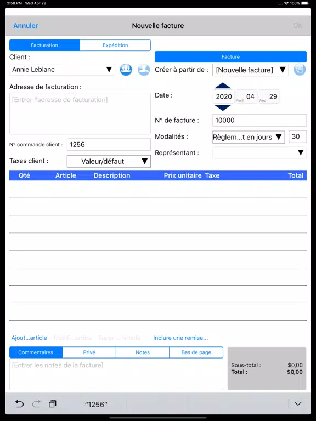Select the Privé tab
The height and width of the screenshot is (421, 316).
[x=89, y=352]
